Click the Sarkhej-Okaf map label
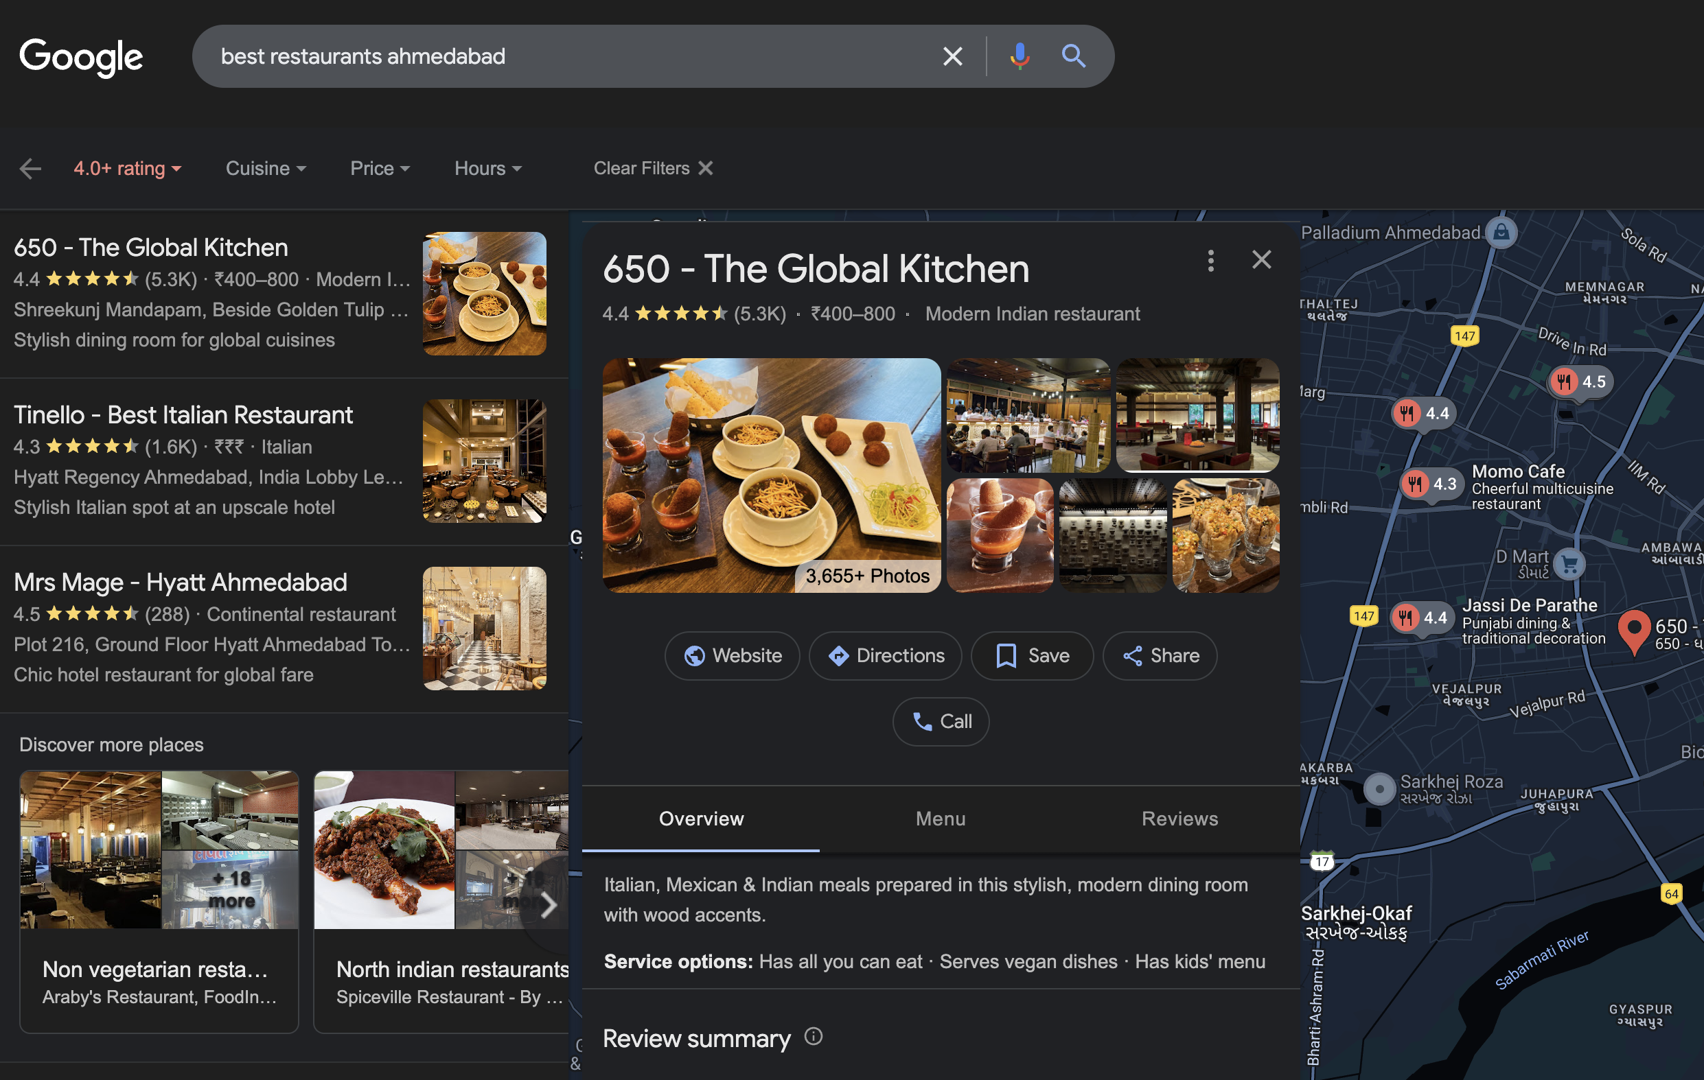The image size is (1704, 1080). point(1356,922)
